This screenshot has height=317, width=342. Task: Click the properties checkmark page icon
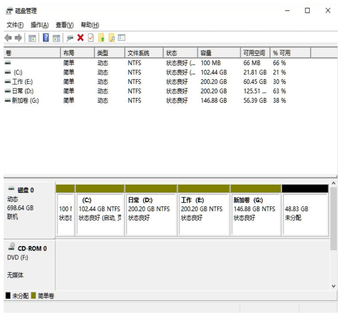pyautogui.click(x=90, y=38)
